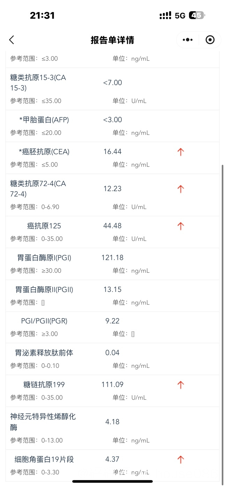Viewport: 225px width, 487px height.
Task: Tap the cellular signal bars icon
Action: (x=165, y=15)
